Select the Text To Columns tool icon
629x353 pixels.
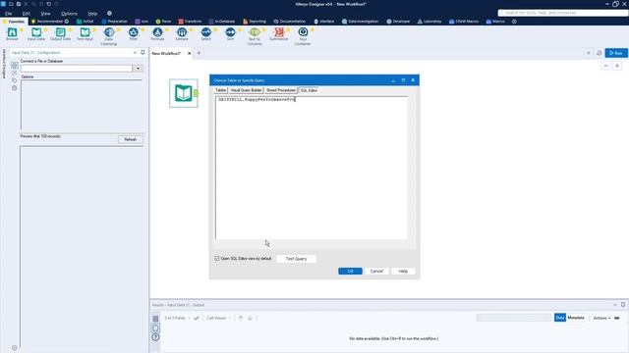pos(255,32)
